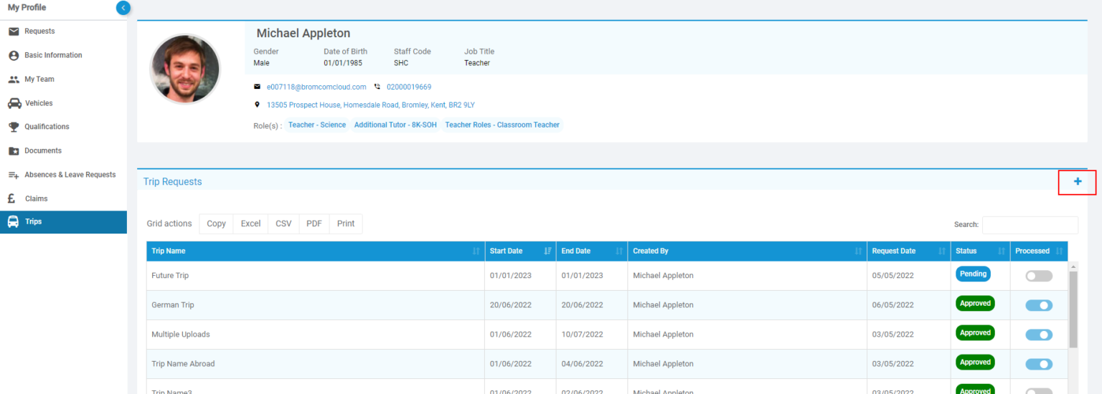This screenshot has width=1102, height=394.
Task: Click the Requests envelope icon in sidebar
Action: (x=14, y=32)
